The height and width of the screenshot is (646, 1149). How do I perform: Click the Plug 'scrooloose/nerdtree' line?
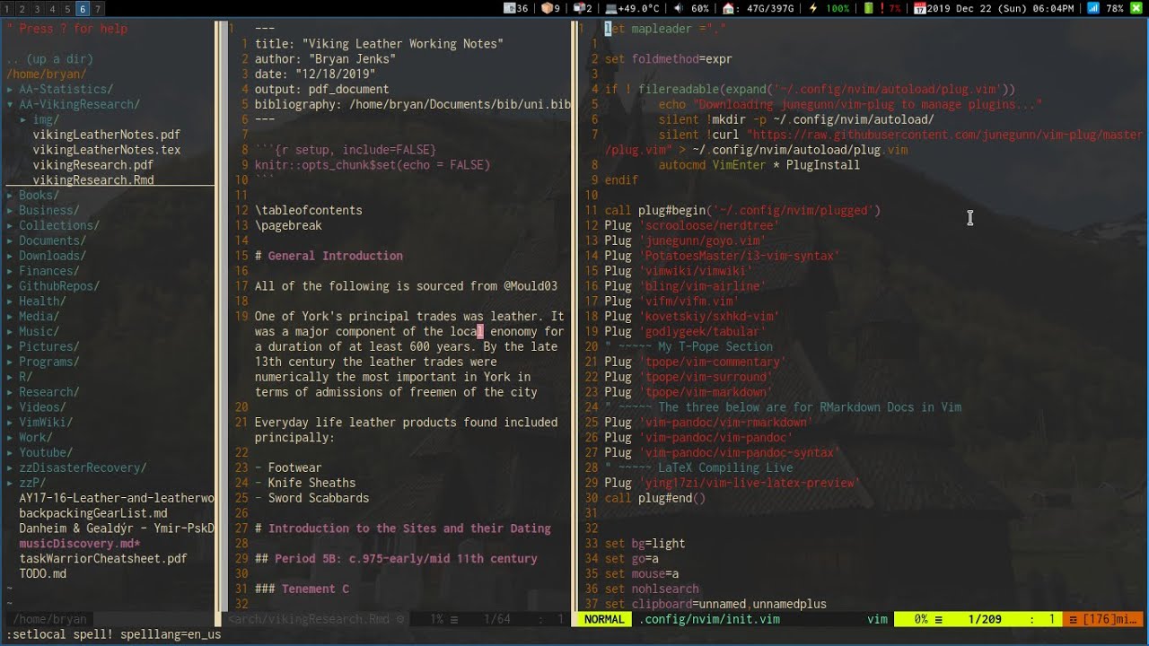pyautogui.click(x=692, y=226)
